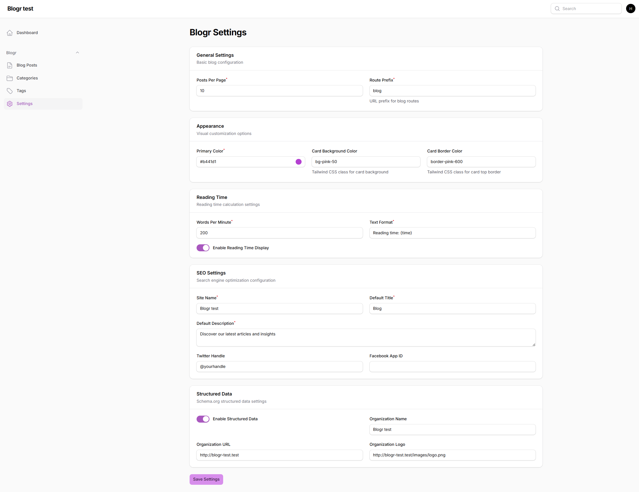Collapse the Blogr sidebar group

(77, 53)
